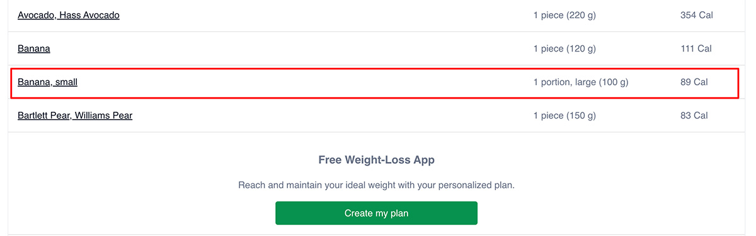Click the 1 piece (150 g) serving text
The height and width of the screenshot is (236, 756).
(564, 115)
